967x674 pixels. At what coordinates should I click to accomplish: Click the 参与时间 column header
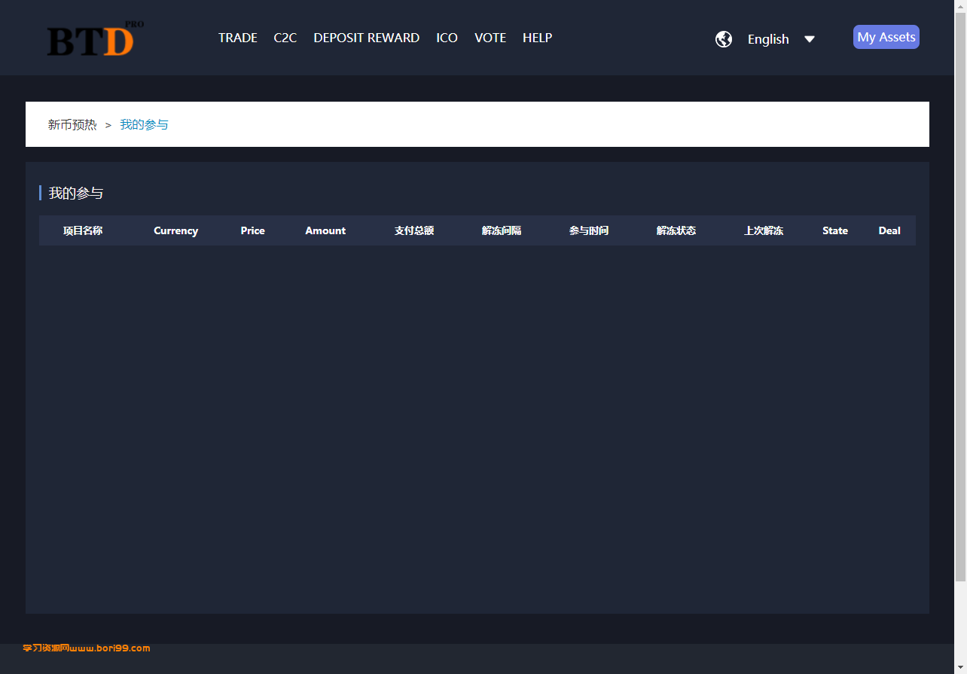click(x=589, y=230)
